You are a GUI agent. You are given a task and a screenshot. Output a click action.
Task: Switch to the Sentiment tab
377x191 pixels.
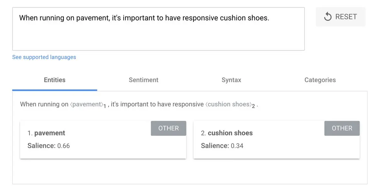pyautogui.click(x=144, y=80)
